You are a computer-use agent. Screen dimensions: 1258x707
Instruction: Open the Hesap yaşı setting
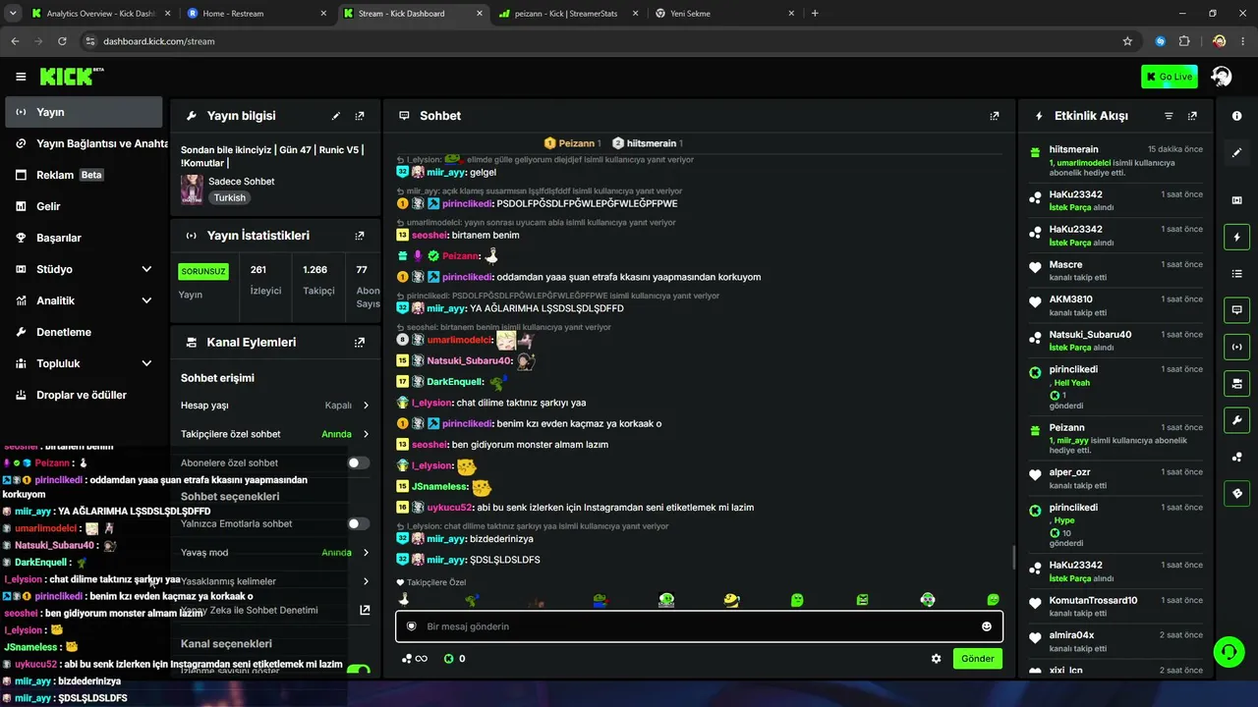pyautogui.click(x=275, y=406)
